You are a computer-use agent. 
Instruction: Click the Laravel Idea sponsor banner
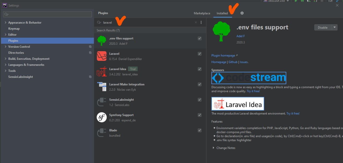[x=238, y=104]
